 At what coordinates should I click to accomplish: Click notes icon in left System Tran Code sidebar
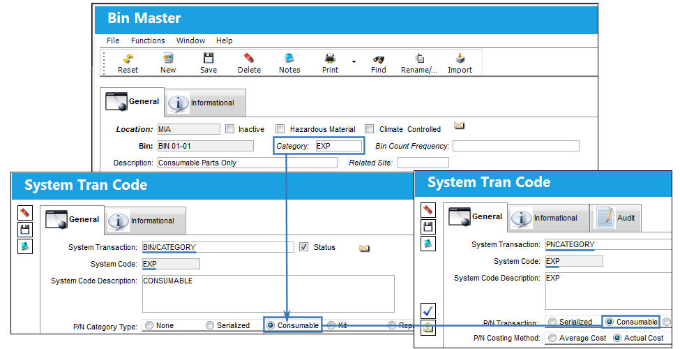[24, 246]
